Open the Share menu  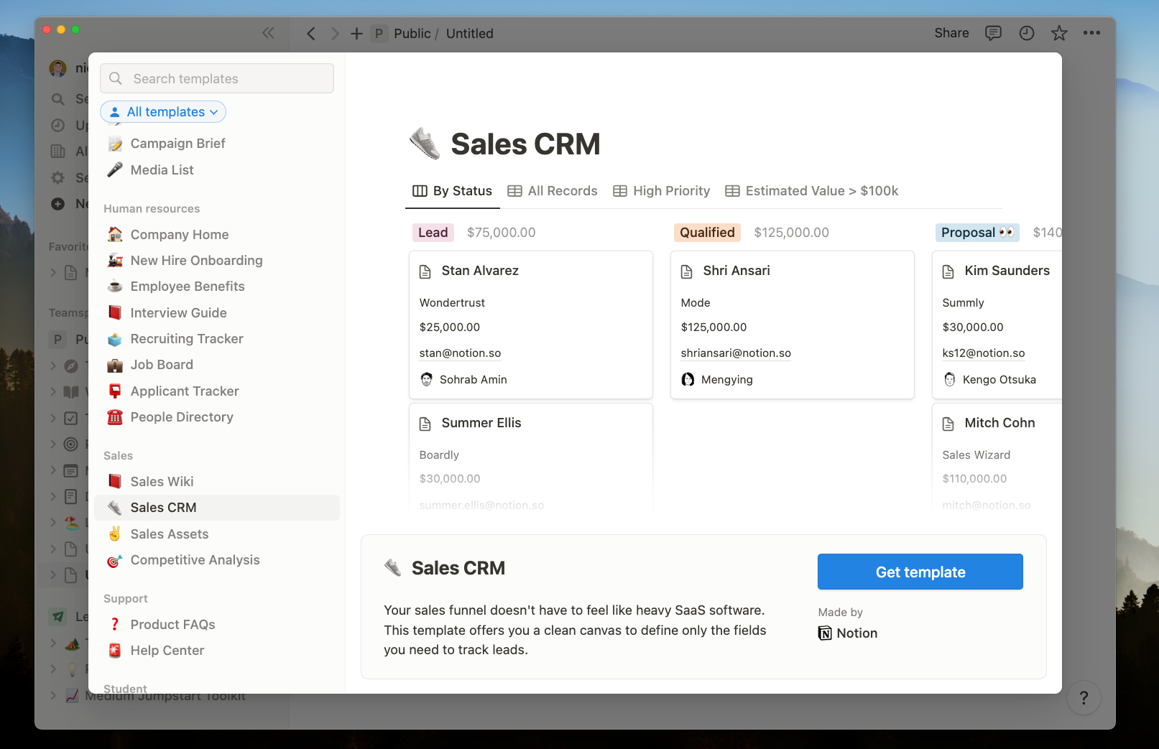[x=951, y=33]
